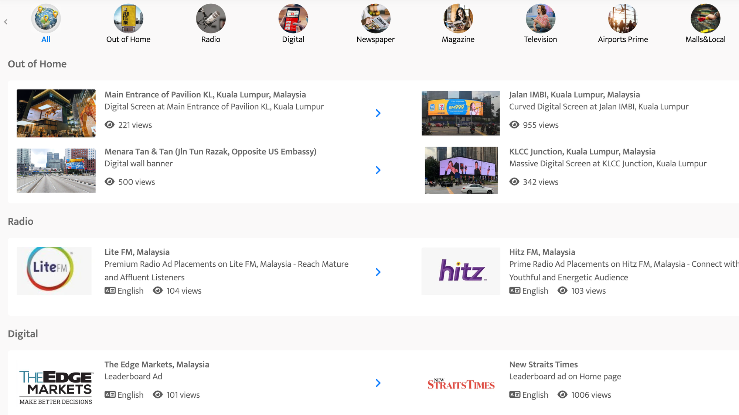
Task: Select the All category globe icon
Action: tap(46, 18)
